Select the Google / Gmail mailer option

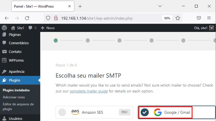click(x=165, y=112)
